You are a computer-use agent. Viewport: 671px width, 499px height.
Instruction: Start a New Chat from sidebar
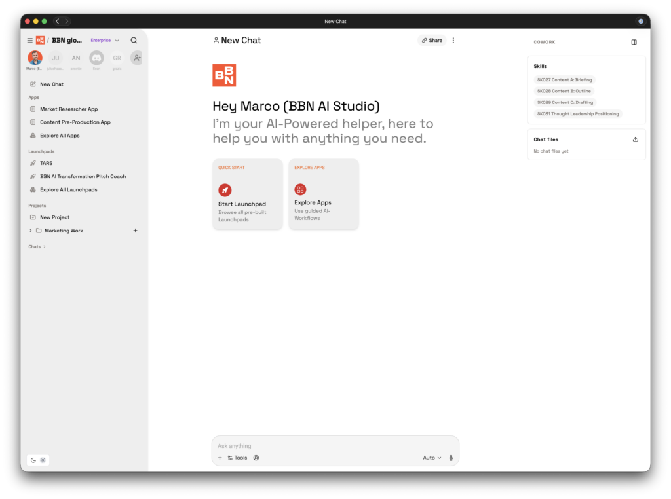click(x=52, y=84)
